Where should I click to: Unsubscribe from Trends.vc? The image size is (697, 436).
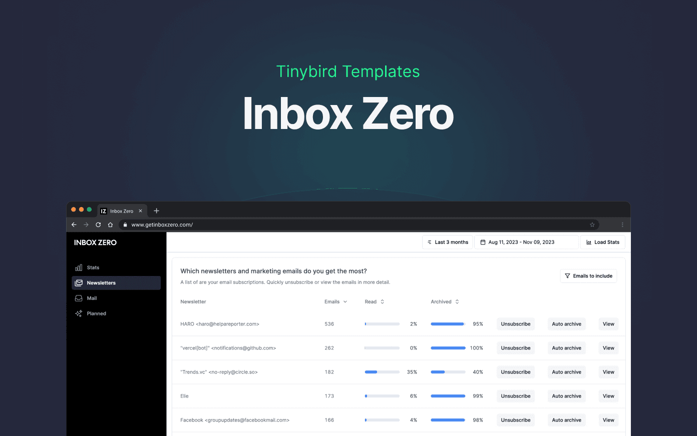(x=516, y=372)
